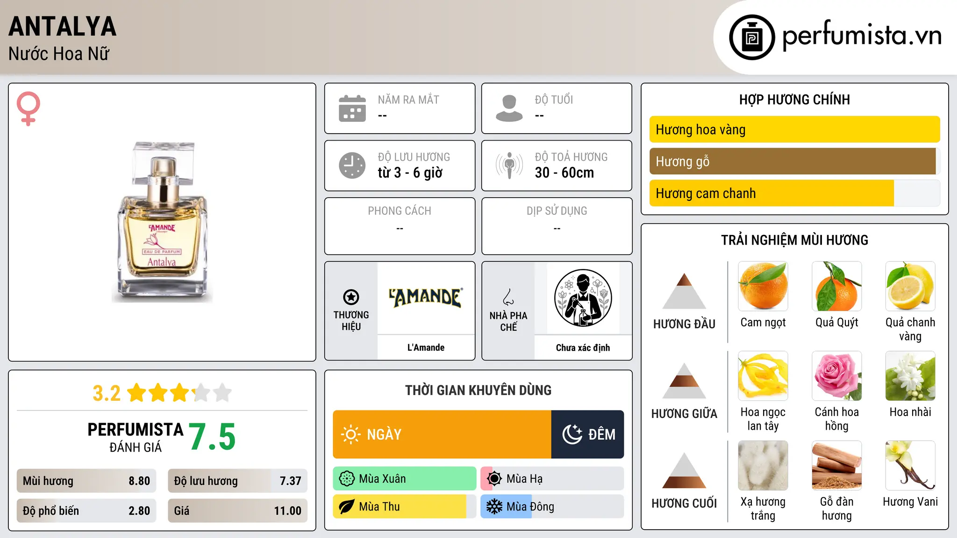Click the 3.2 star rating
Image resolution: width=957 pixels, height=538 pixels.
click(x=162, y=393)
